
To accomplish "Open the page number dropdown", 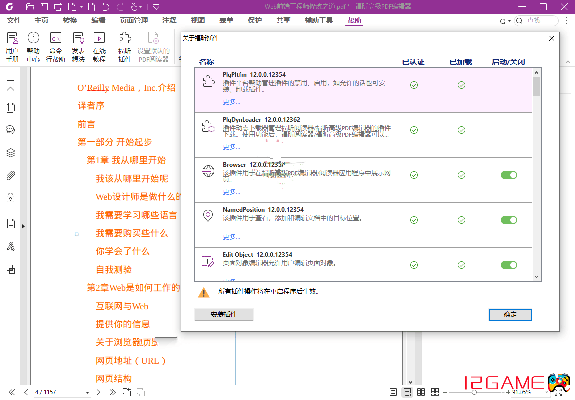I will click(x=87, y=393).
